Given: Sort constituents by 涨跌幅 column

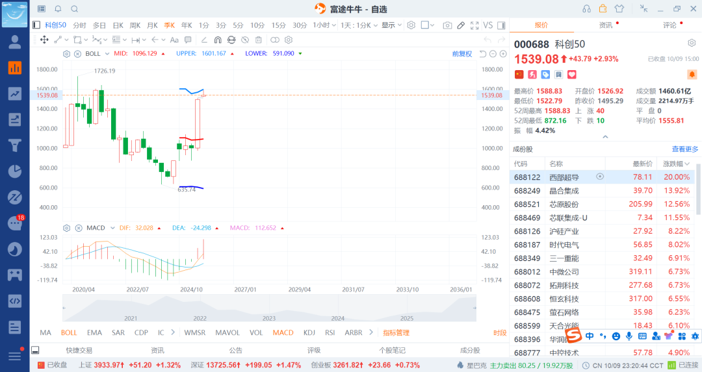Looking at the screenshot, I should [676, 164].
